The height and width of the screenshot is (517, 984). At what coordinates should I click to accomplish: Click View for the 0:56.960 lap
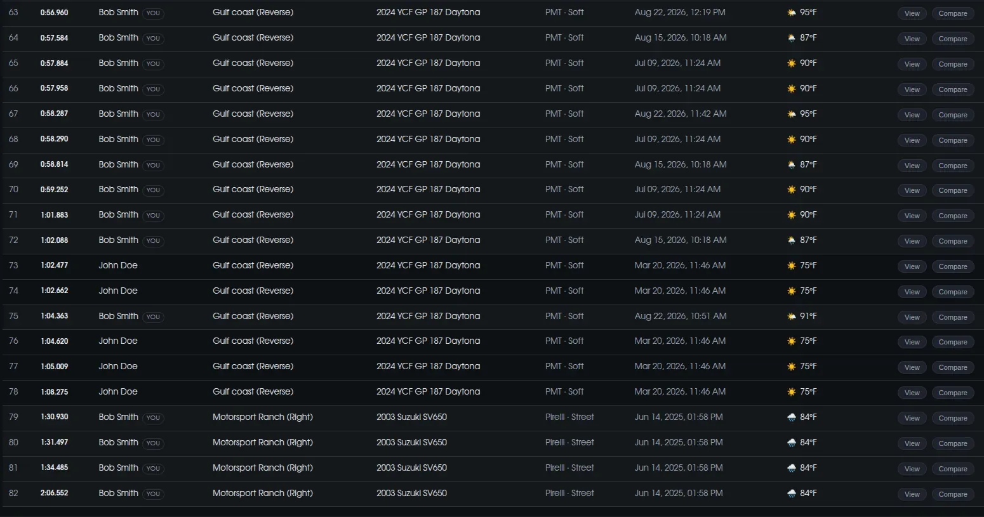pos(912,13)
